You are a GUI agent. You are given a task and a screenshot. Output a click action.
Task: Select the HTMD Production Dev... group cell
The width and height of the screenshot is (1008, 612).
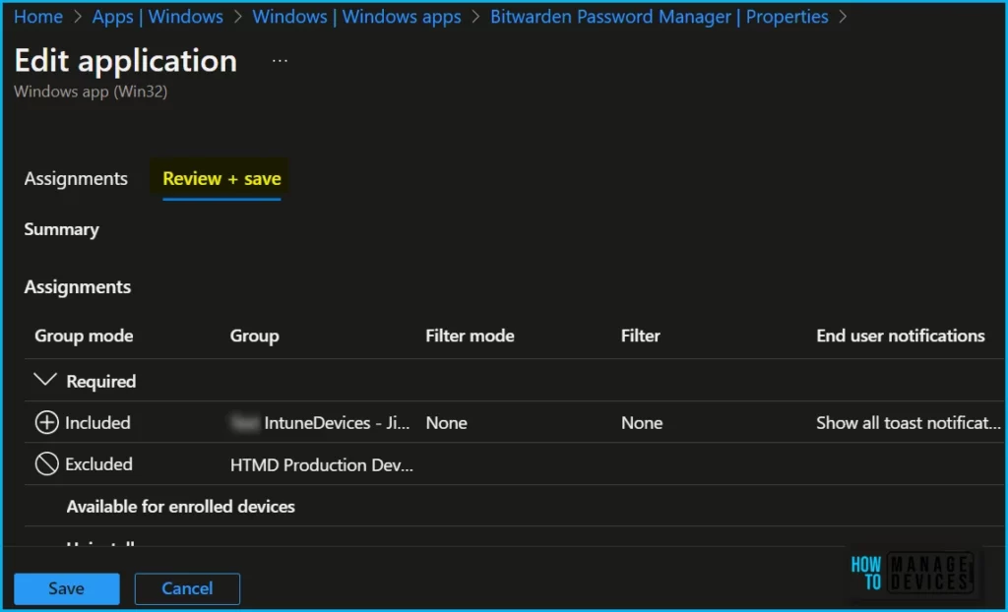322,464
